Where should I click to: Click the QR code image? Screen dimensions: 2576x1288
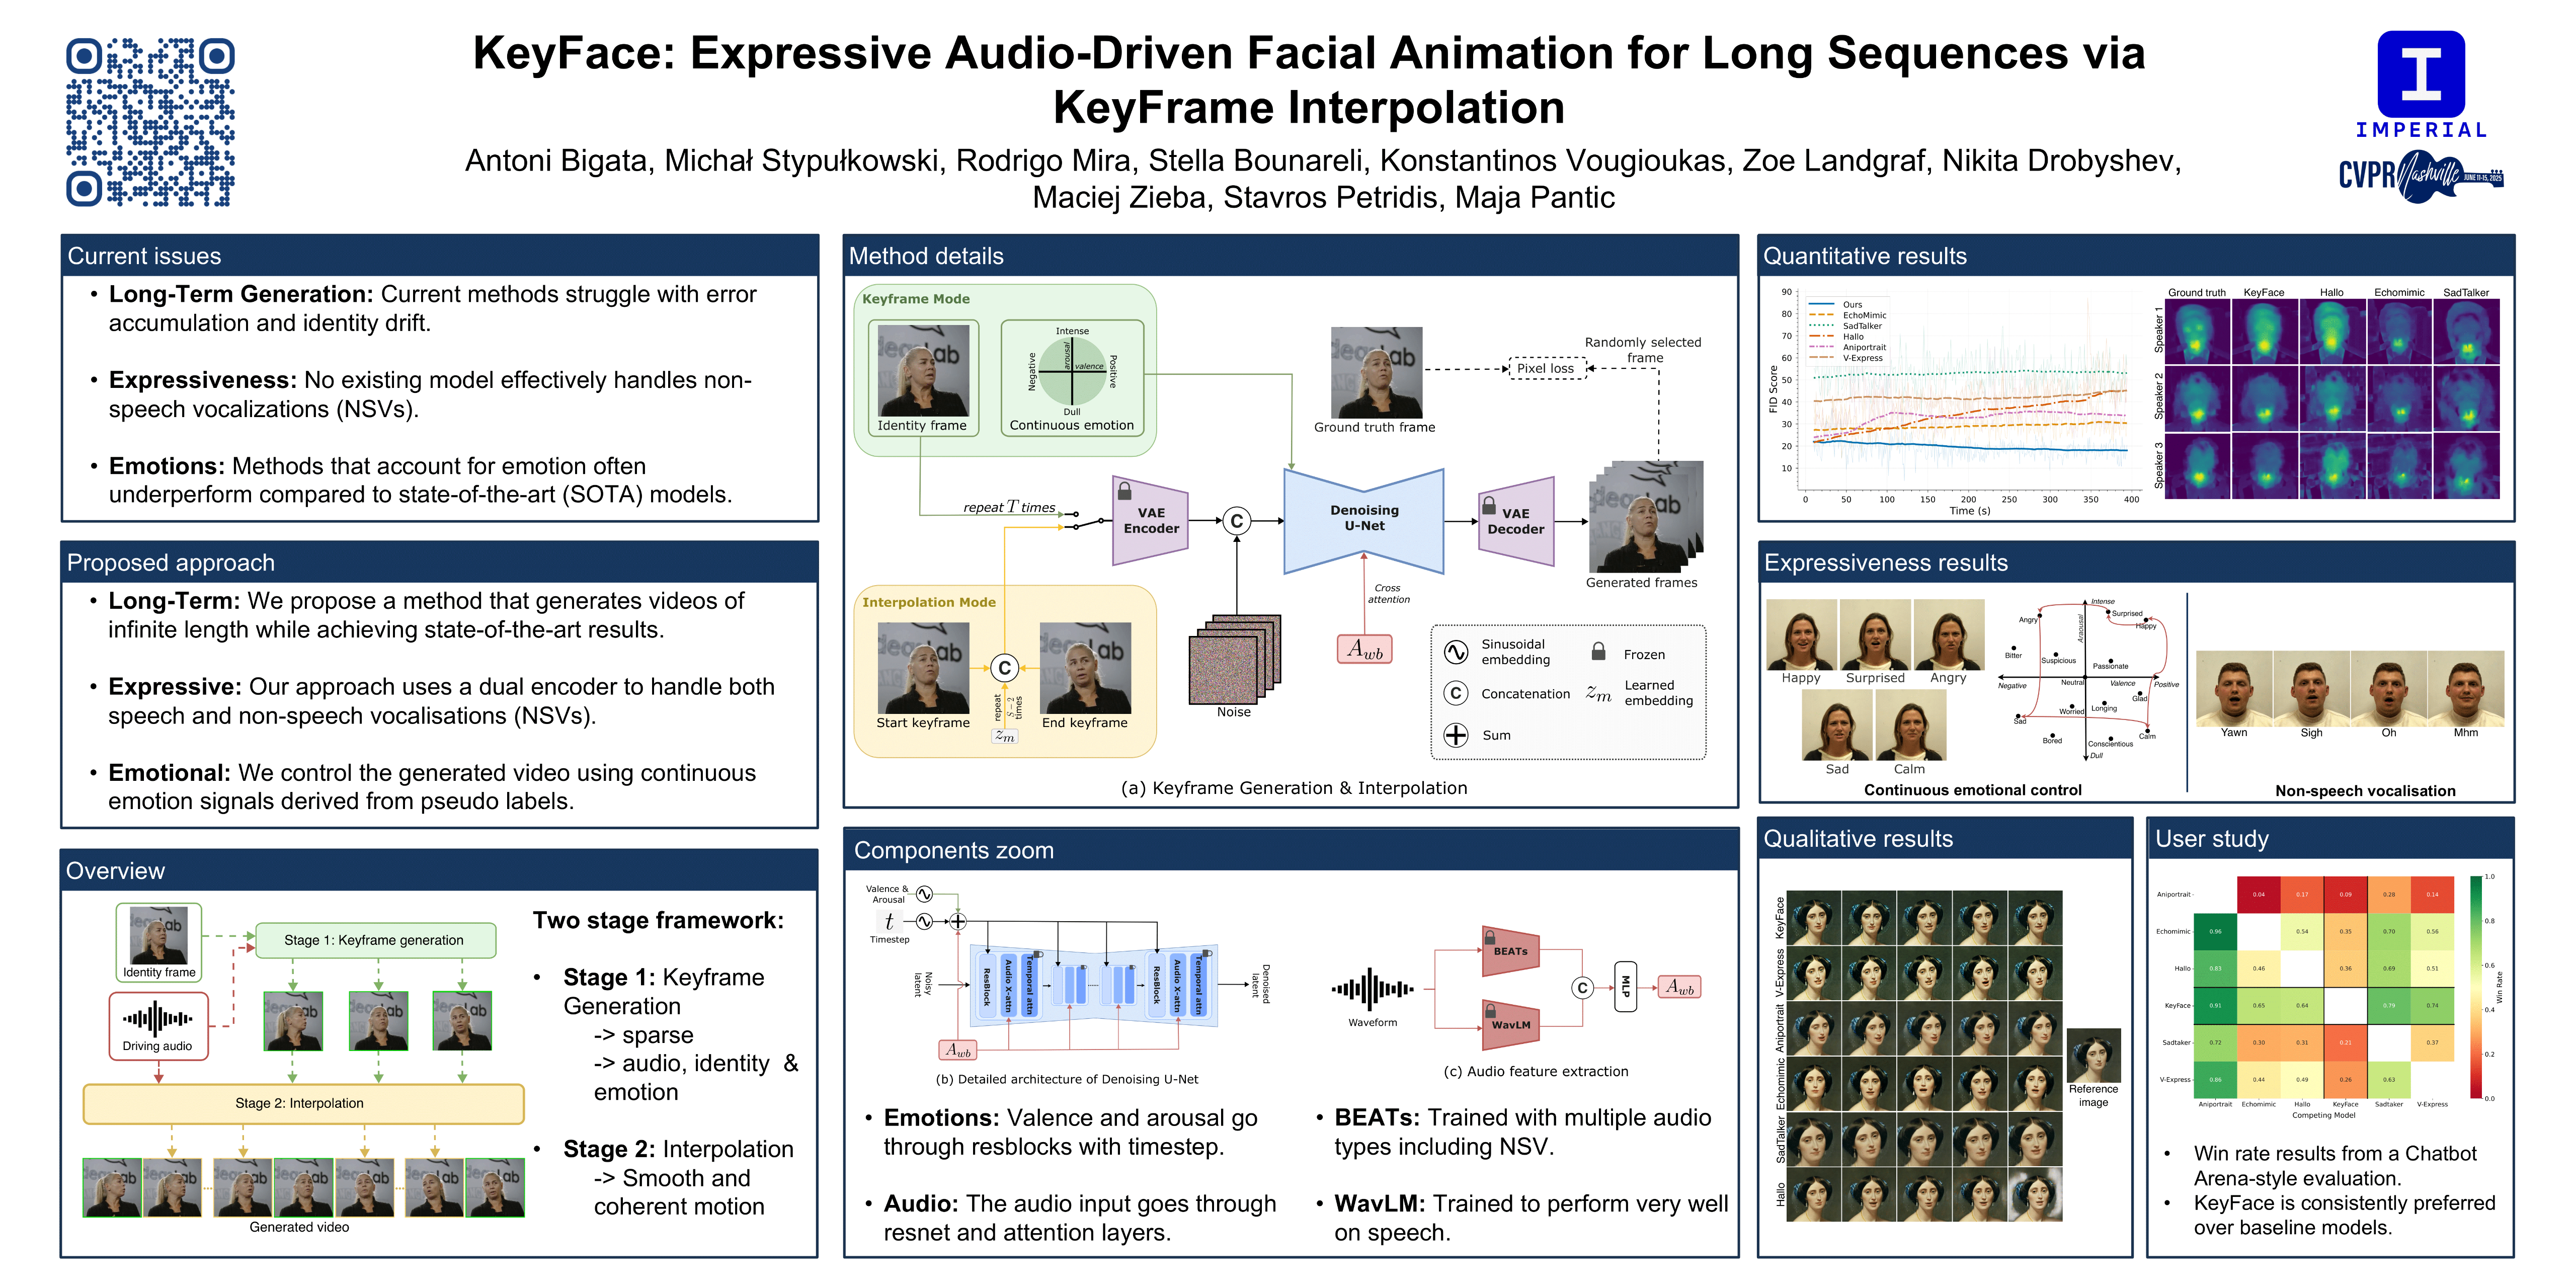(150, 122)
